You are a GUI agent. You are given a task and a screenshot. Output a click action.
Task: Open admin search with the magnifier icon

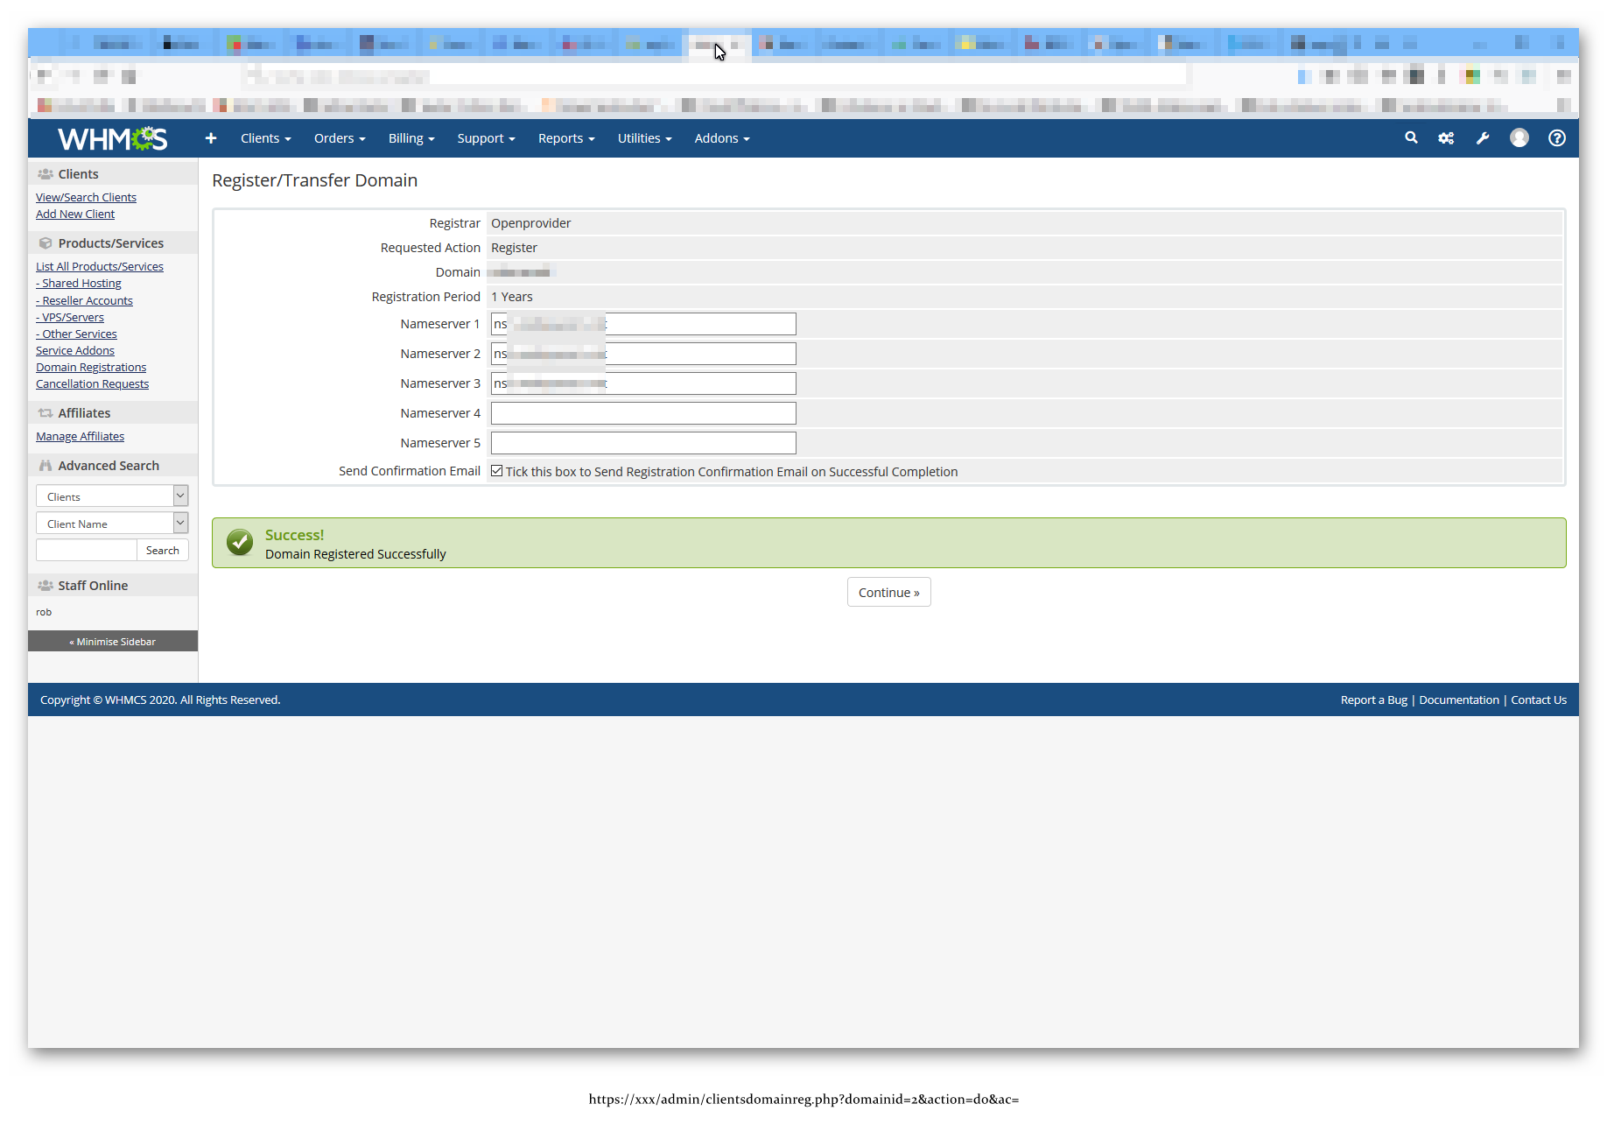click(x=1411, y=137)
